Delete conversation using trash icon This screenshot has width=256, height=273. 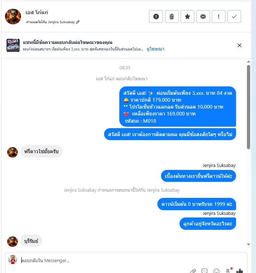tap(172, 17)
